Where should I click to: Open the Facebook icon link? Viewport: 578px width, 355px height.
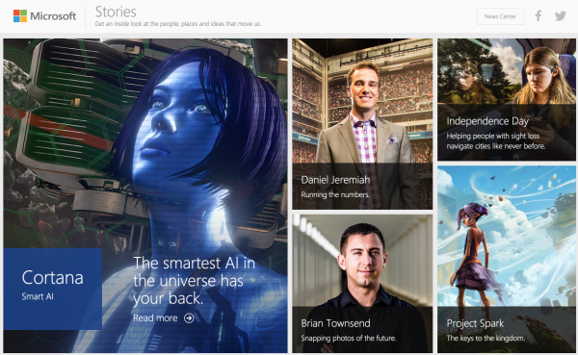[539, 15]
